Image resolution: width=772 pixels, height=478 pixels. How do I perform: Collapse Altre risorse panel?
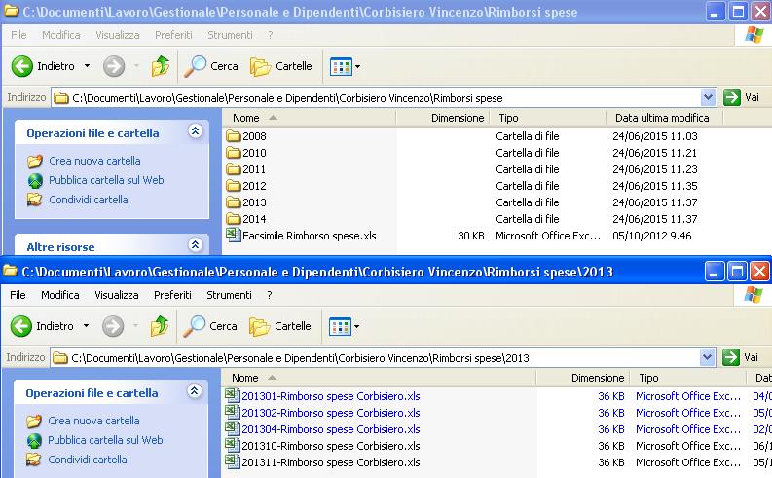point(195,246)
